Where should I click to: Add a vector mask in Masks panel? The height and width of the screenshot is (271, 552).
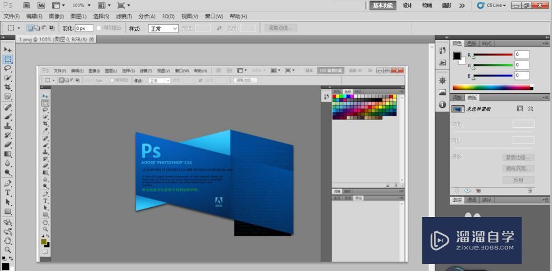click(530, 109)
